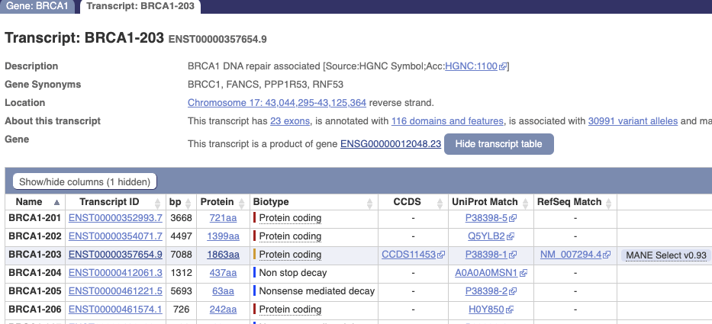Open 1863aa protein link
Viewport: 712px width, 324px height.
point(223,255)
